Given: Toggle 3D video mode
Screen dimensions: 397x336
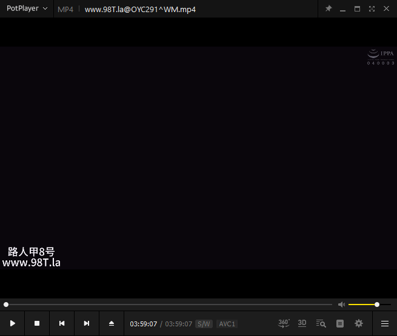Looking at the screenshot, I should click(302, 323).
